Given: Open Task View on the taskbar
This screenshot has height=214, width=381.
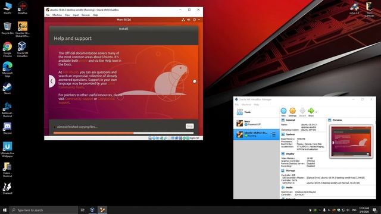Looking at the screenshot, I should pos(83,210).
